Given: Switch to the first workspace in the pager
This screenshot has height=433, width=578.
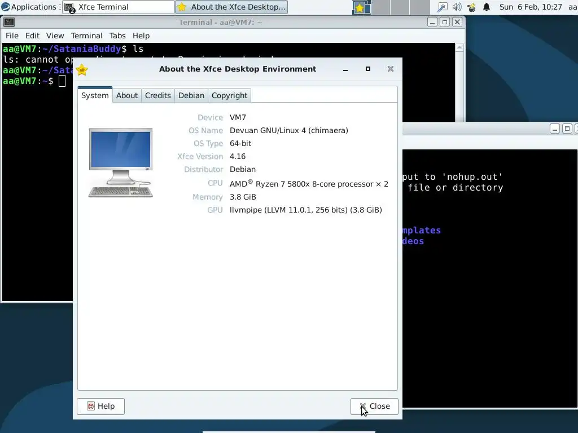Looking at the screenshot, I should (362, 7).
